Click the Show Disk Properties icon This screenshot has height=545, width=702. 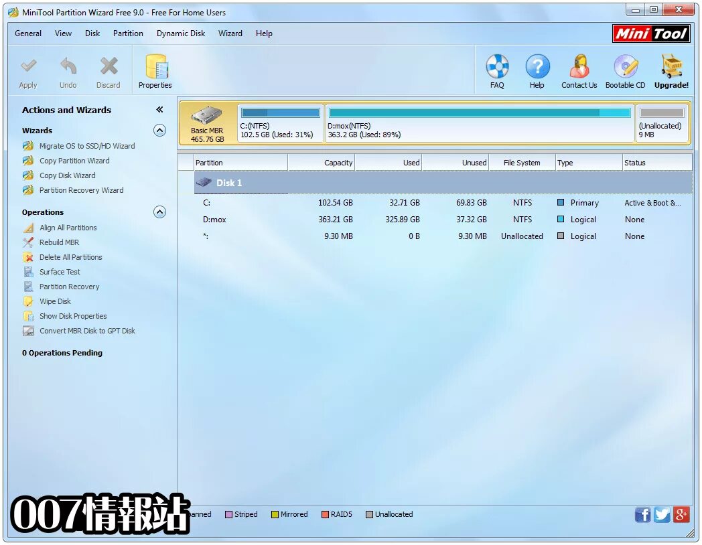pyautogui.click(x=28, y=316)
